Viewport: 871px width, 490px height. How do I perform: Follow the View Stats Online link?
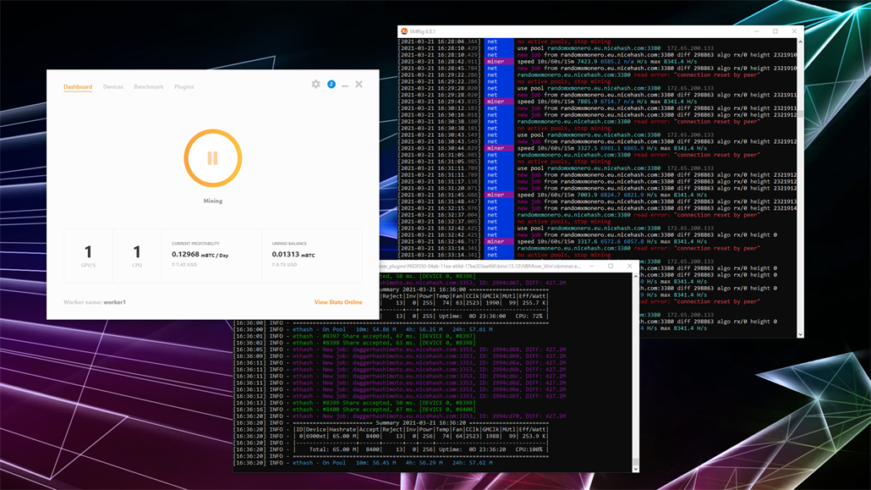337,302
